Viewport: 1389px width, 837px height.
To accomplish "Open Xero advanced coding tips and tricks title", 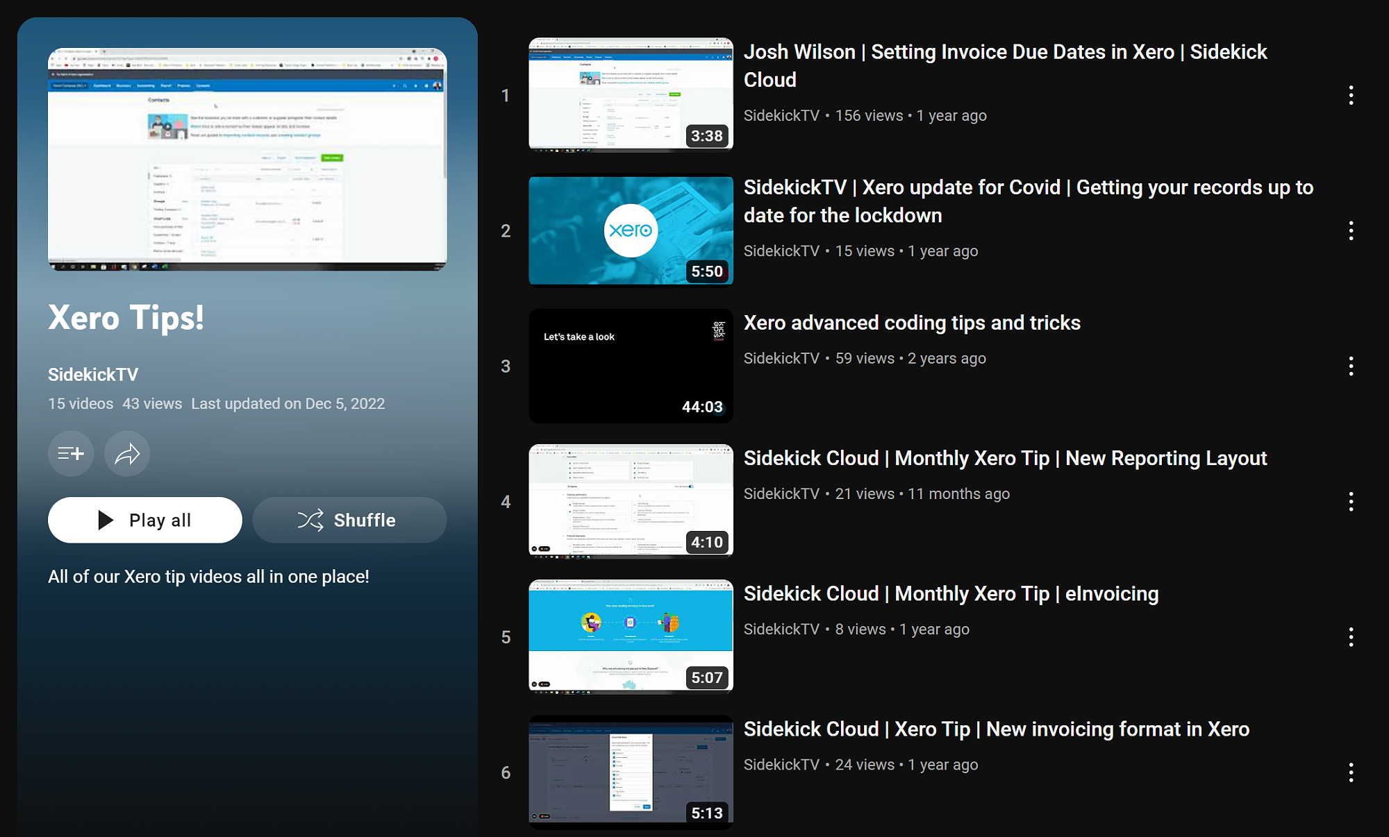I will pos(912,323).
